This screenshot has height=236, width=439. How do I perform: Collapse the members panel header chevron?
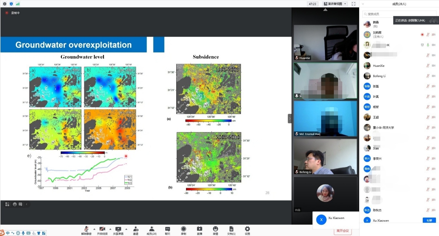pos(363,4)
